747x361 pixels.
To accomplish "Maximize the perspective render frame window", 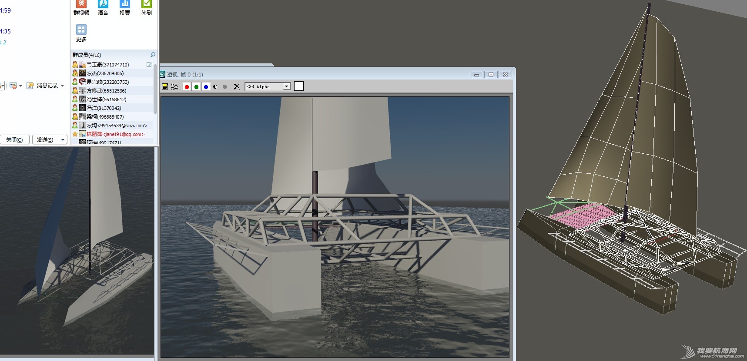I will pyautogui.click(x=491, y=75).
